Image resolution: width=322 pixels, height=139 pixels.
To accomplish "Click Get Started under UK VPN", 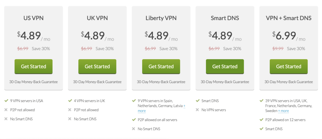I will click(97, 67).
